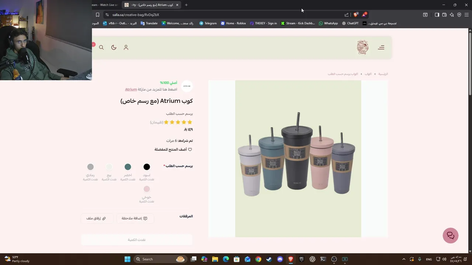The height and width of the screenshot is (265, 472).
Task: Open the Atrium brand link
Action: 131,89
